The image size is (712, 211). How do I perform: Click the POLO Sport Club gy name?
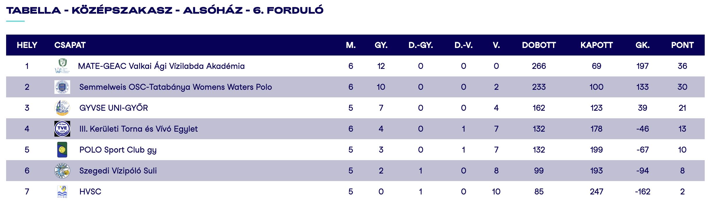click(118, 150)
